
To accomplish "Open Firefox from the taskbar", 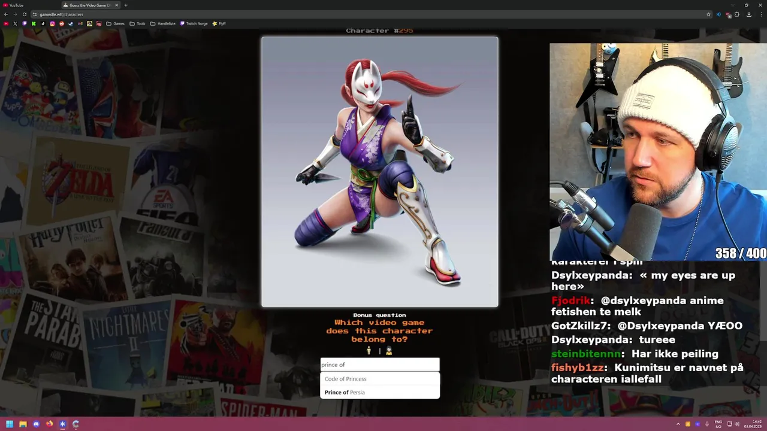I will click(x=49, y=424).
